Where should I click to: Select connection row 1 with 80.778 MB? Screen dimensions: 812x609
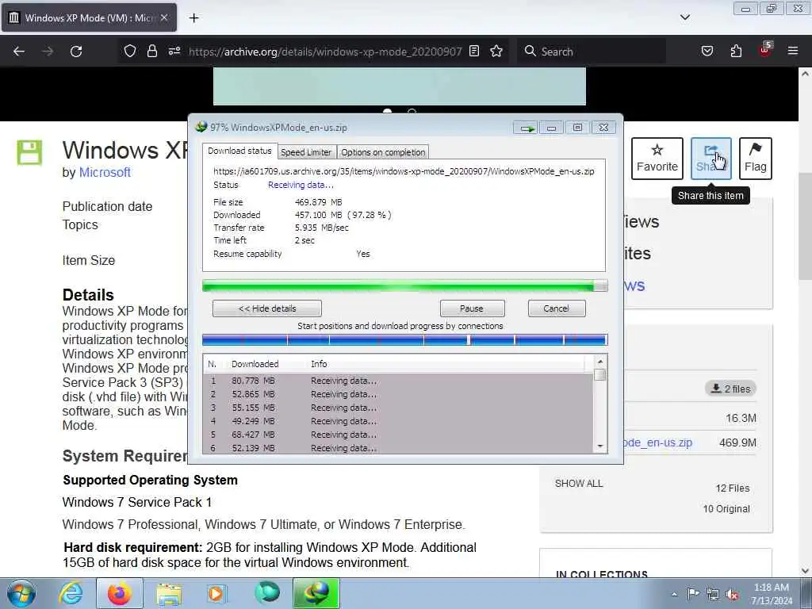[398, 381]
